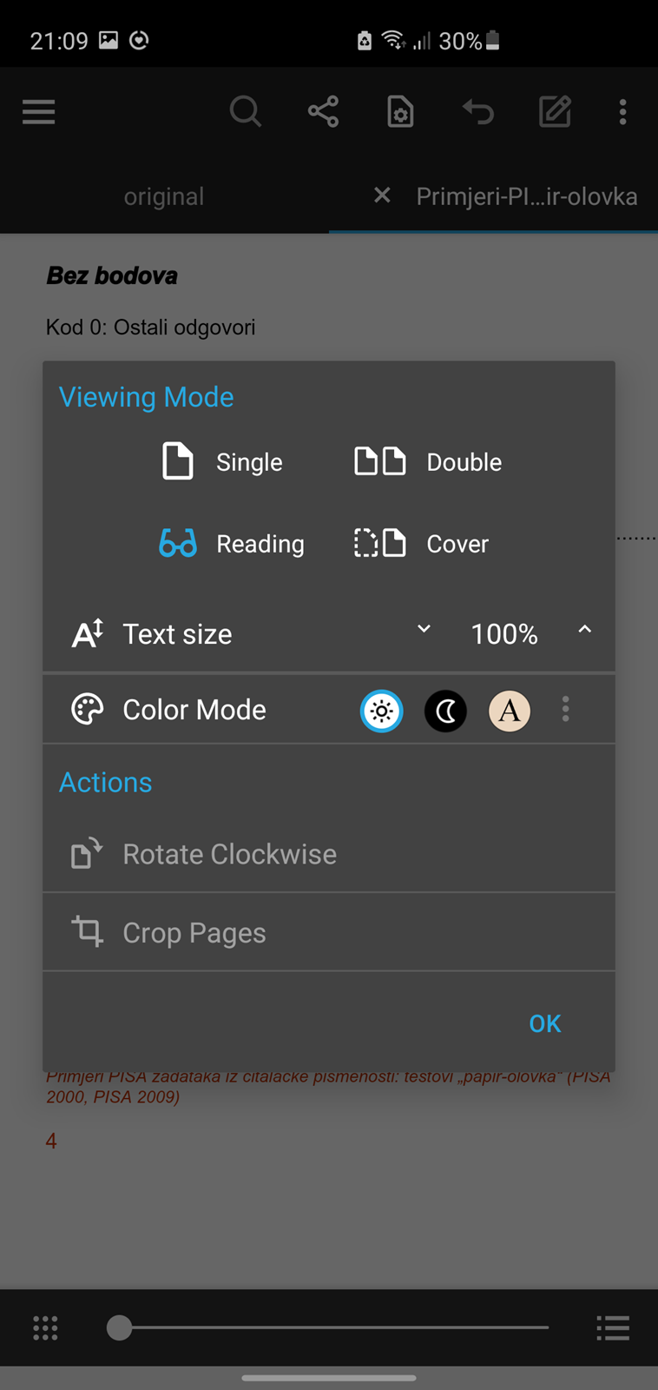The image size is (658, 1390).
Task: Open the share icon in toolbar
Action: 323,112
